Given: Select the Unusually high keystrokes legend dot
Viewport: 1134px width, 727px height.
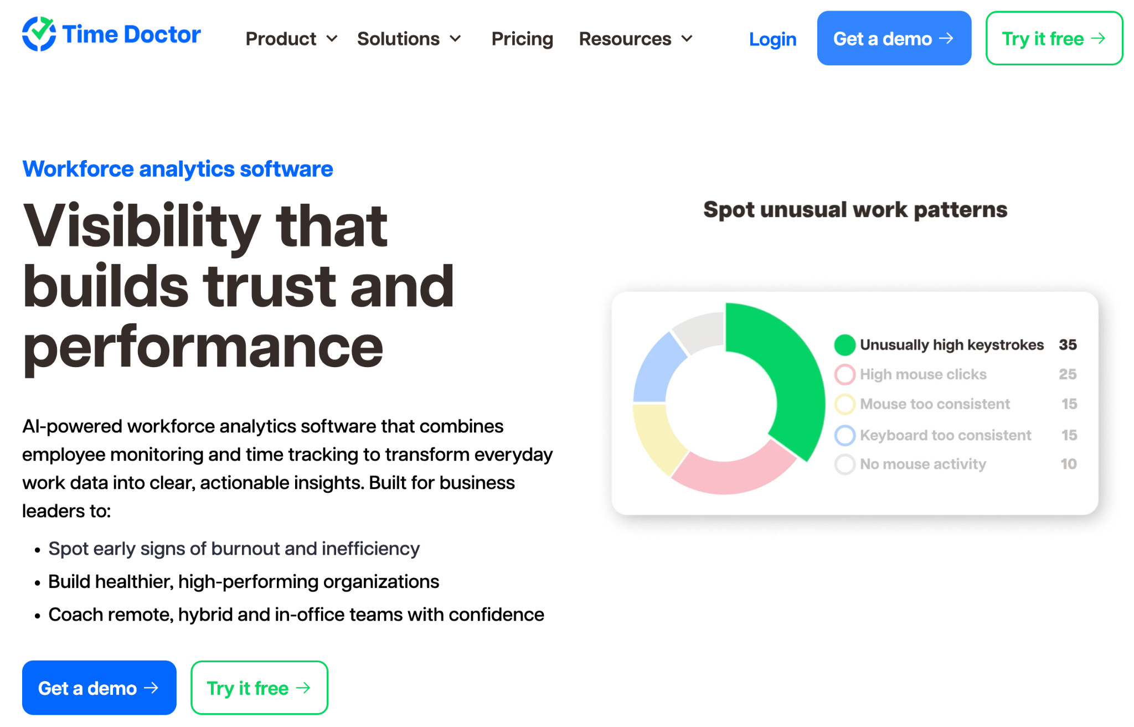Looking at the screenshot, I should [x=845, y=345].
